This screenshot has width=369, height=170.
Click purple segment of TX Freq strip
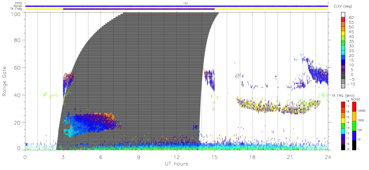coord(139,9)
